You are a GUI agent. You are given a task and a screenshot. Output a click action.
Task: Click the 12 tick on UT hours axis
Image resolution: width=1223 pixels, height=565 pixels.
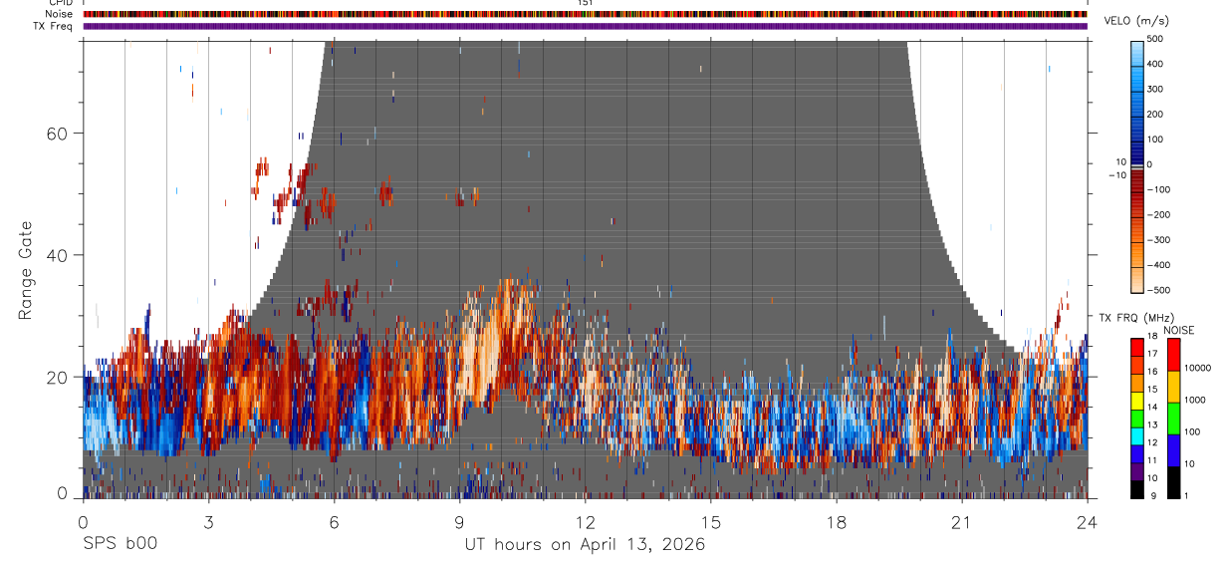coord(585,521)
